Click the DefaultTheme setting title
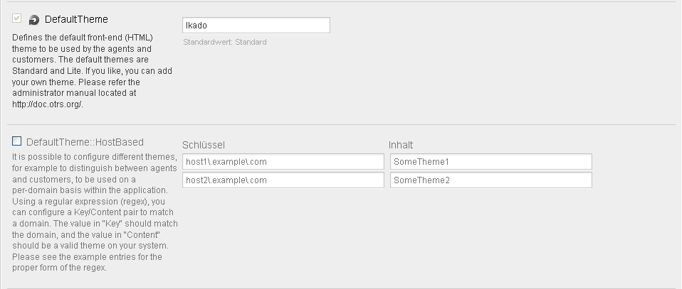Screen dimensions: 682x289 click(76, 20)
